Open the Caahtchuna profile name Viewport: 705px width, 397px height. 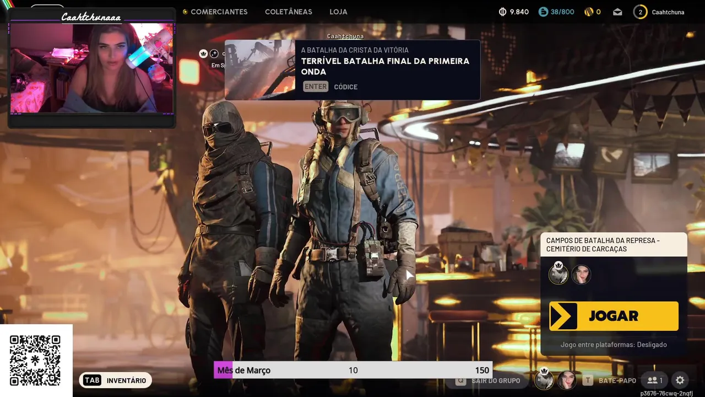pyautogui.click(x=668, y=12)
